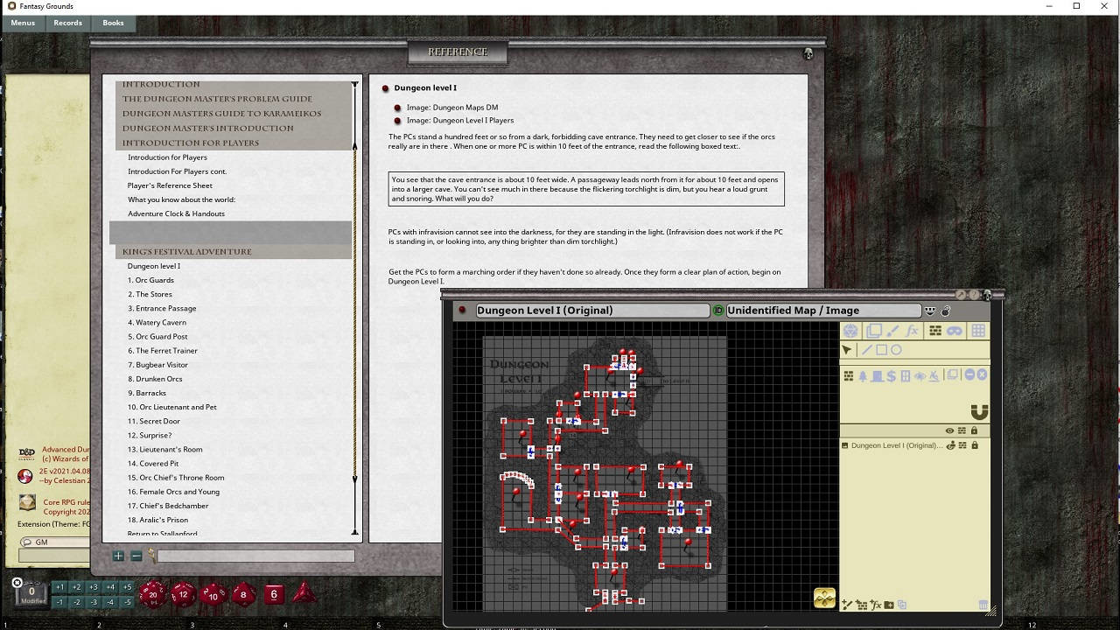Roll the red d20 die at the bottom
The height and width of the screenshot is (630, 1120).
point(154,594)
